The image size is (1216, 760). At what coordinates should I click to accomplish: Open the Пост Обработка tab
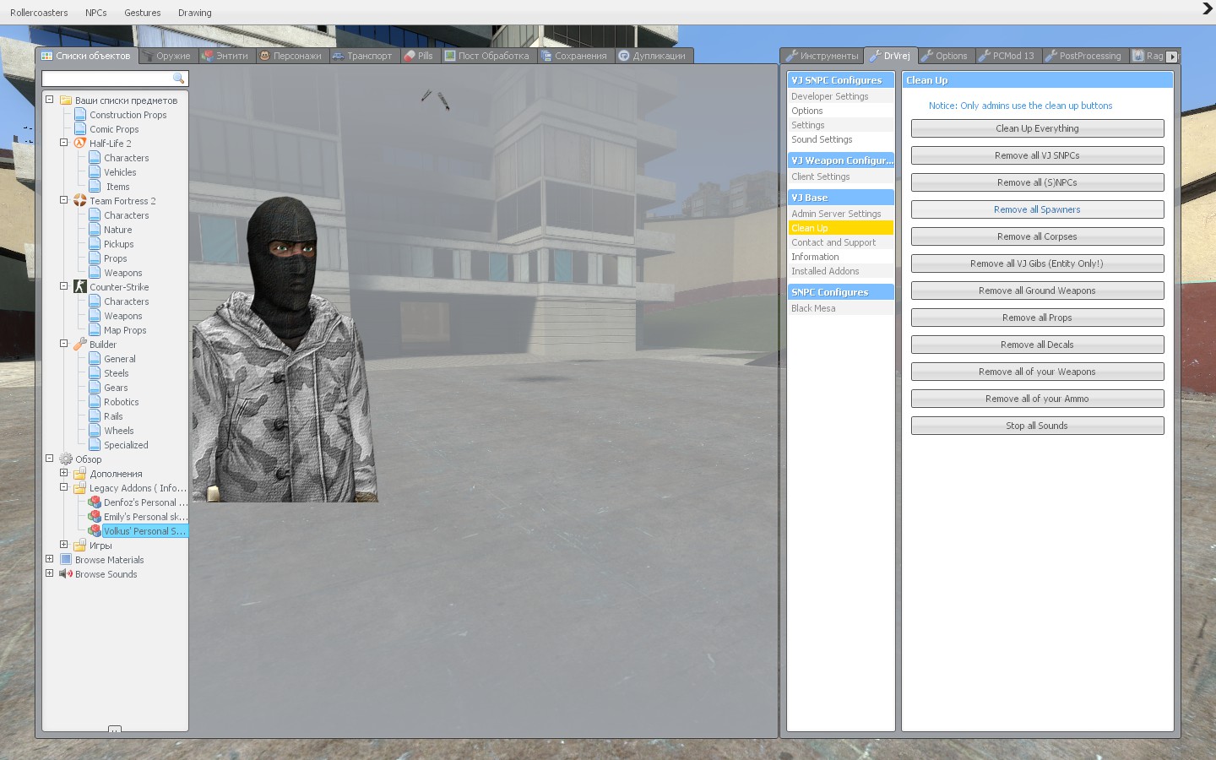tap(488, 56)
